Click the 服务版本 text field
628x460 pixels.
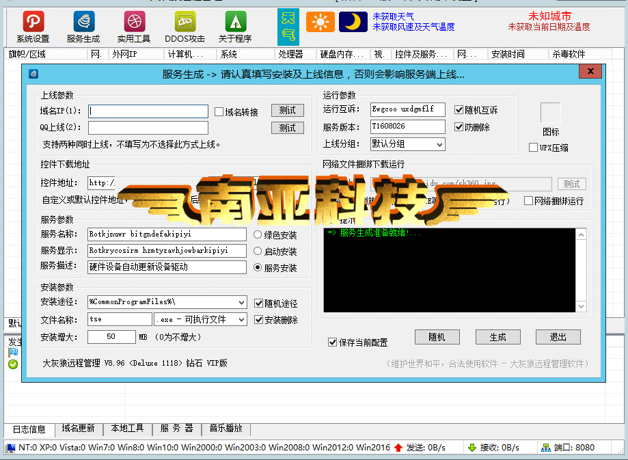click(408, 126)
